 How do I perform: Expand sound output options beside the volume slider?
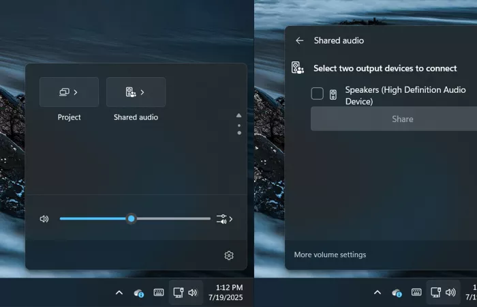(224, 219)
